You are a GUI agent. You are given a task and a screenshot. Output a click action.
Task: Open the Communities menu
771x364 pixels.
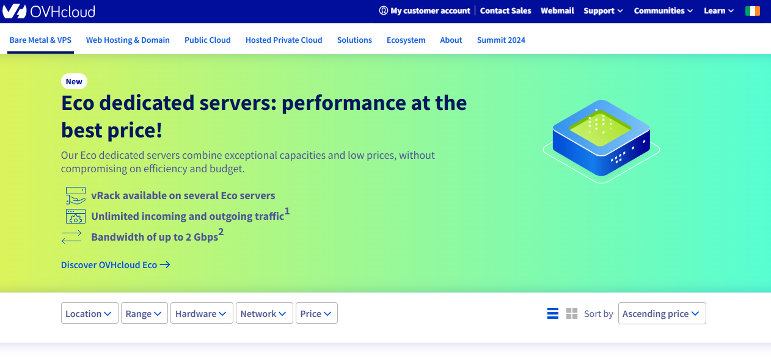662,10
